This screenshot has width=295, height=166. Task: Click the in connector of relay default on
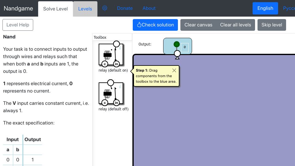click(x=116, y=64)
